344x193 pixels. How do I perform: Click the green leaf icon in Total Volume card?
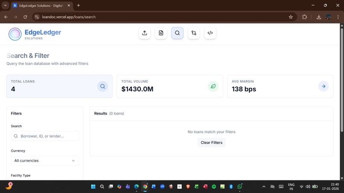click(213, 86)
